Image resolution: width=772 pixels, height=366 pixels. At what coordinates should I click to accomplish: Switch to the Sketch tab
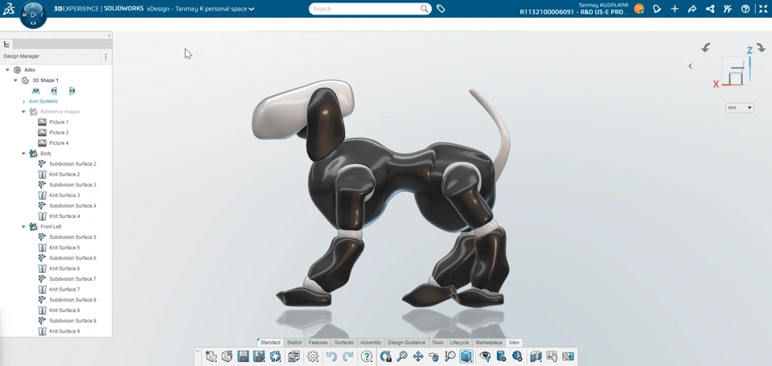click(294, 343)
